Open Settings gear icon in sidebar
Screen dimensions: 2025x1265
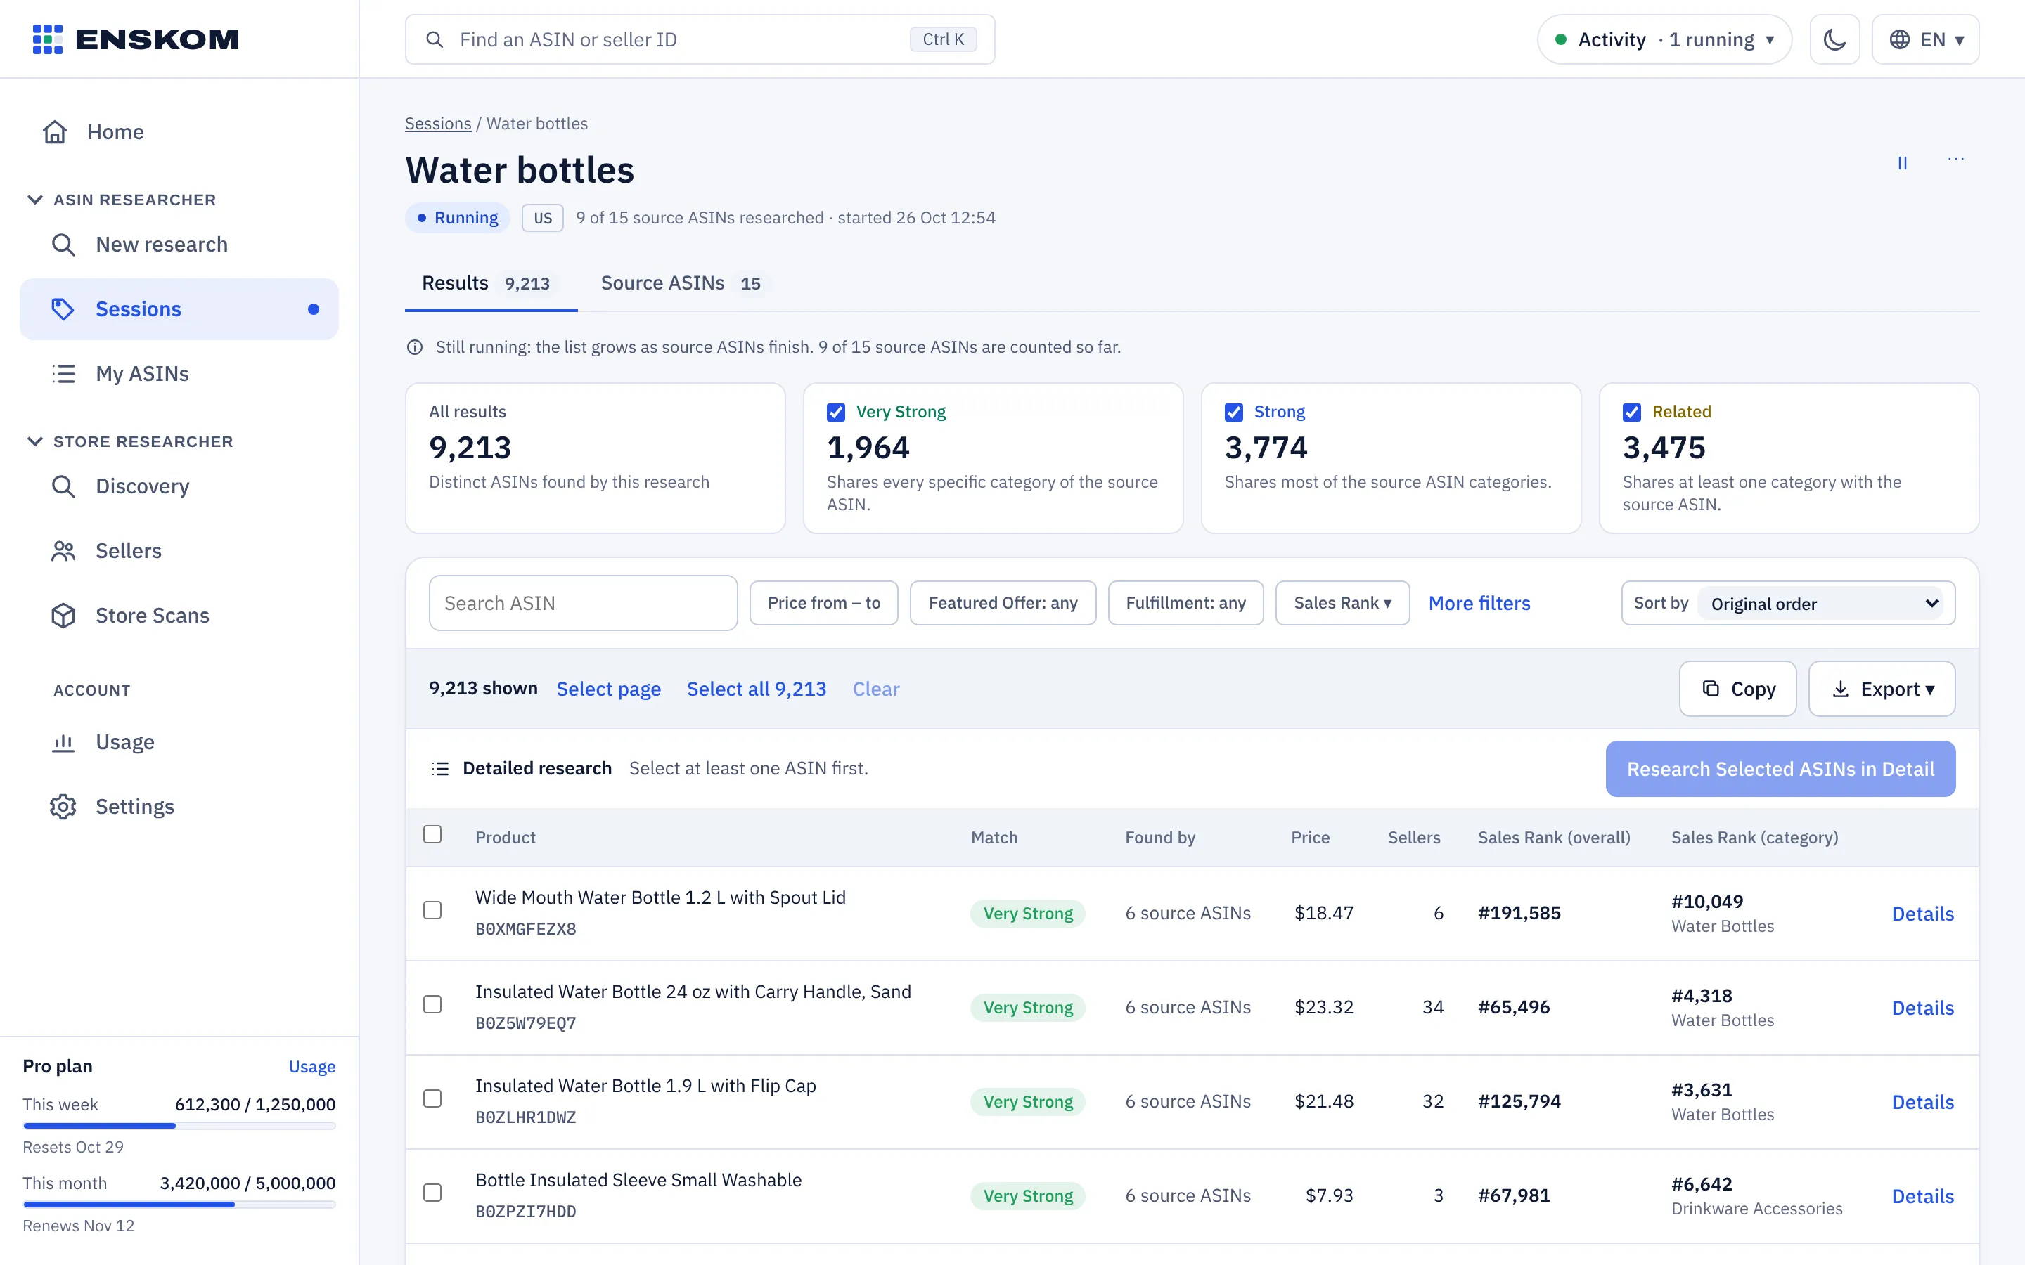(x=63, y=807)
